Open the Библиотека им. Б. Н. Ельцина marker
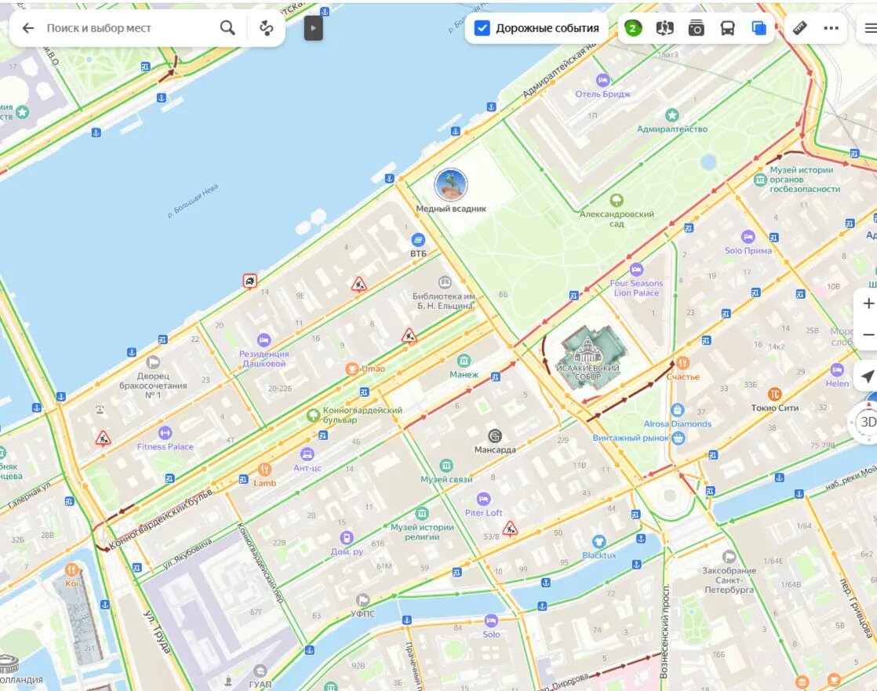Viewport: 877px width, 691px height. coord(445,282)
